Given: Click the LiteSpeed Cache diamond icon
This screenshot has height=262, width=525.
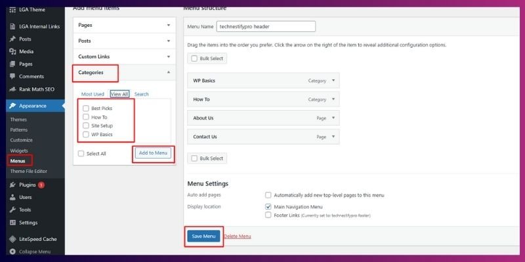Looking at the screenshot, I should click(12, 239).
